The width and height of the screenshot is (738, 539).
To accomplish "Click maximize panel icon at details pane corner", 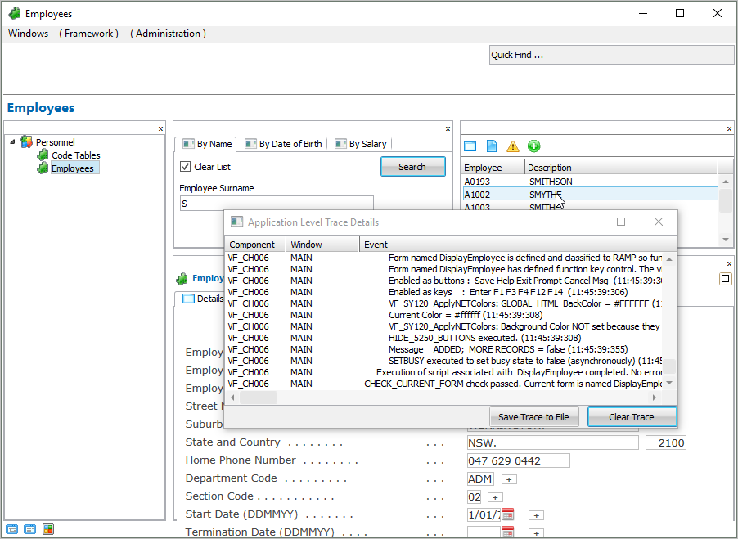I will point(725,279).
